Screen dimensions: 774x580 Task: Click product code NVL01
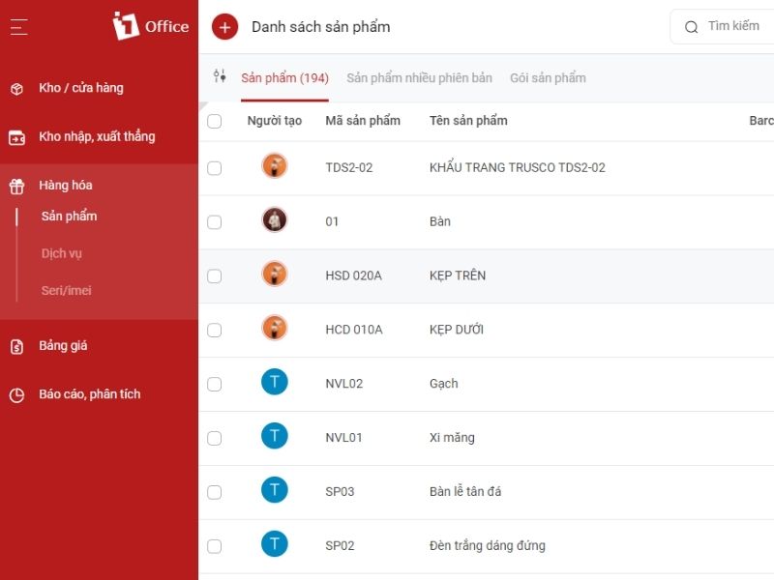coord(343,438)
